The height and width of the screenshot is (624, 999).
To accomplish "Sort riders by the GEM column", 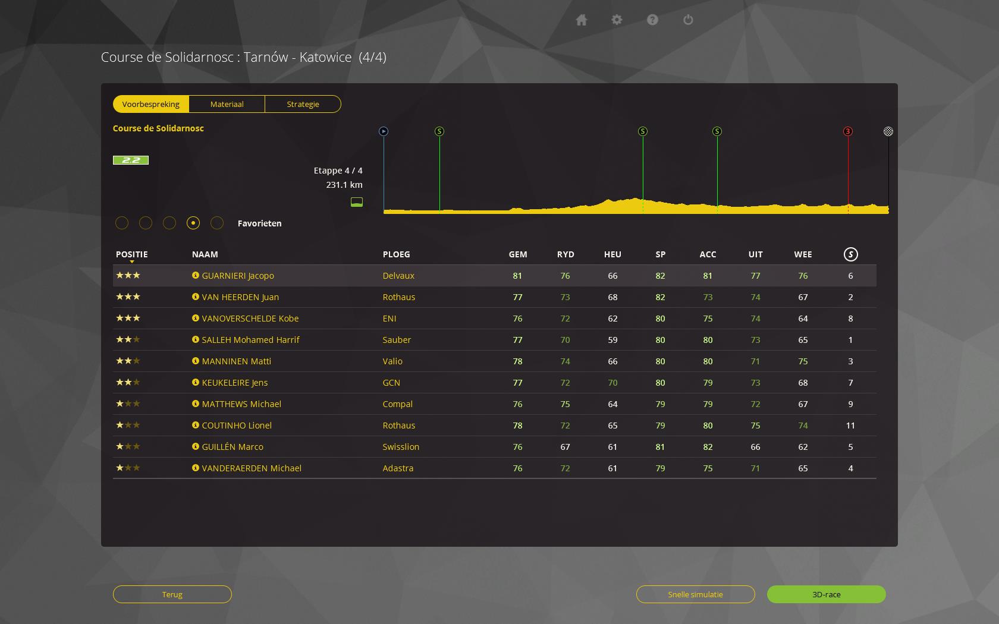I will coord(517,254).
